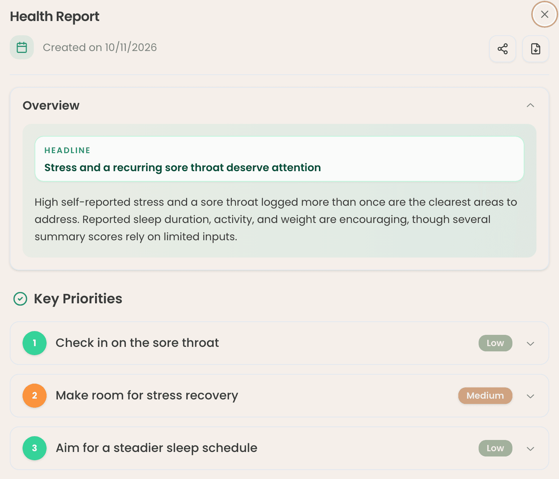Click the 'Created on 10/11/2026' date text
Image resolution: width=559 pixels, height=479 pixels.
pyautogui.click(x=100, y=47)
